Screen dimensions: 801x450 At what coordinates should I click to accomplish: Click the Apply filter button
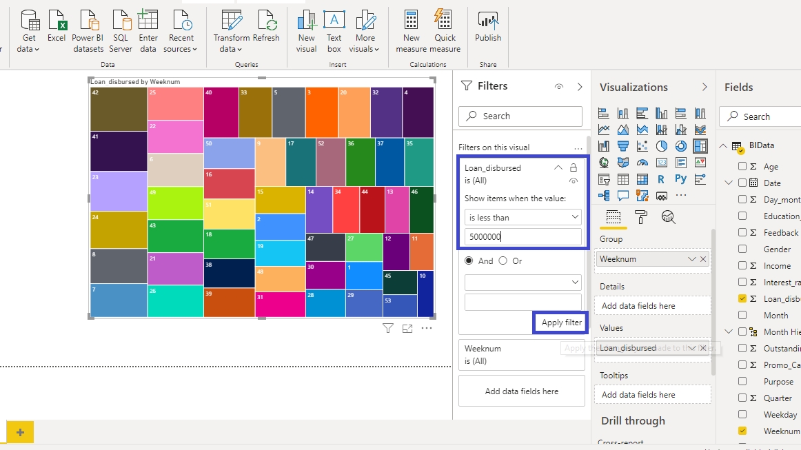tap(561, 323)
